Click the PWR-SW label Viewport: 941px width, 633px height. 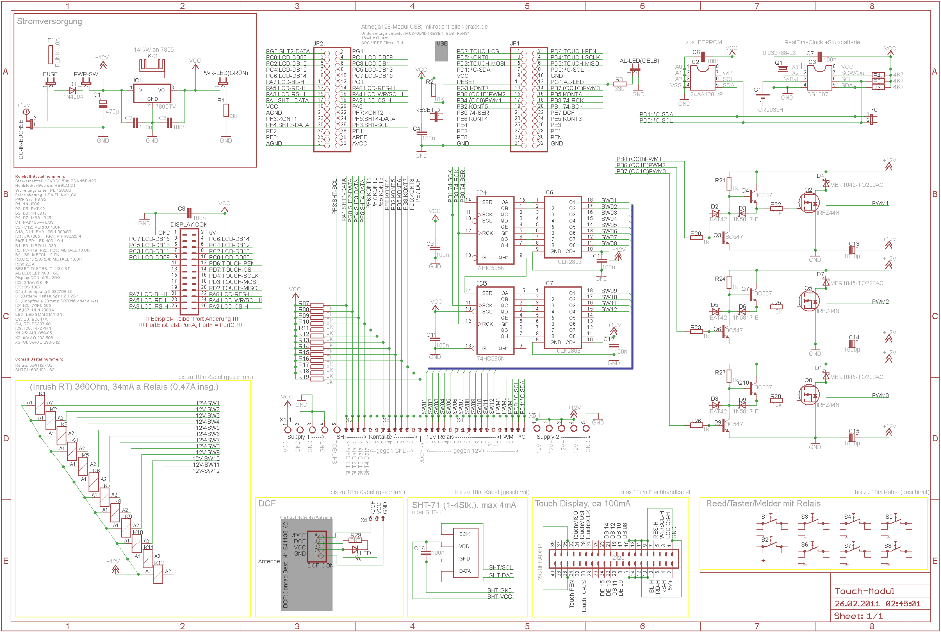coord(86,74)
